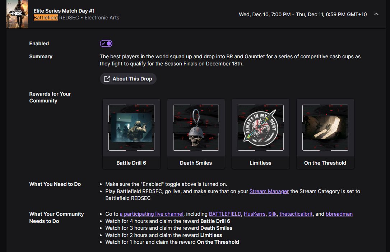Collapse the Elite Series Match Day #1 campaign
Viewport: 390px width, 252px height.
coord(376,14)
